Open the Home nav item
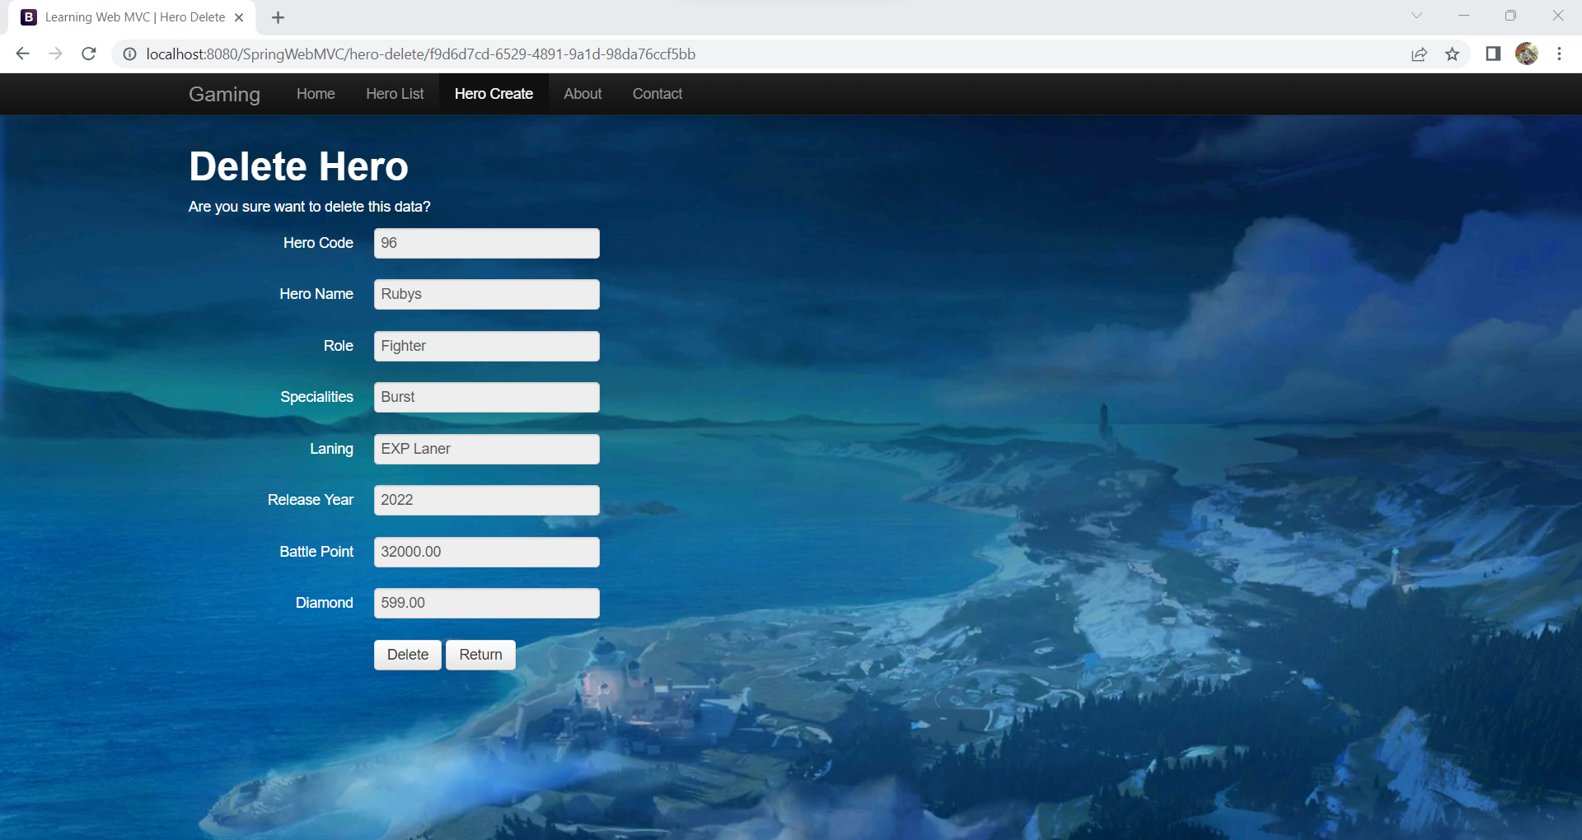The width and height of the screenshot is (1582, 840). (316, 94)
